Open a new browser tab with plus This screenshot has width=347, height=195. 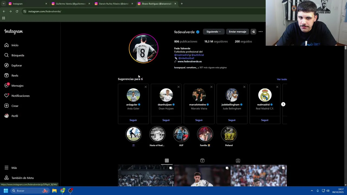[182, 4]
